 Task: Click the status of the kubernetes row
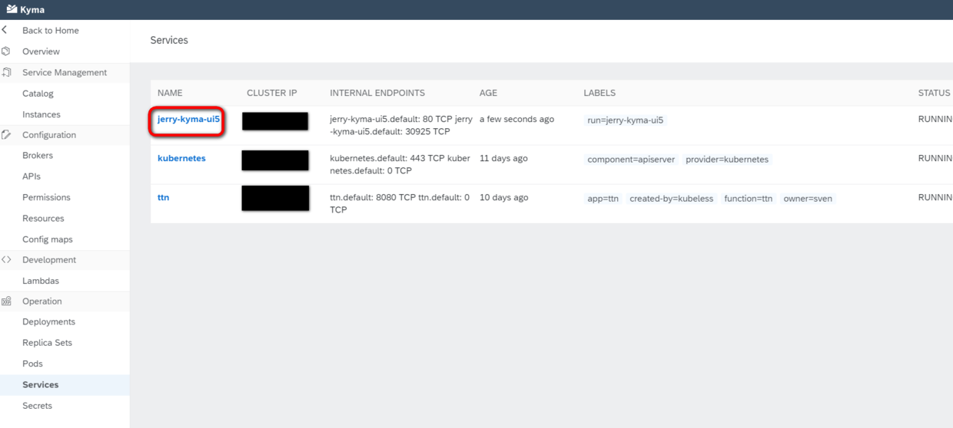(935, 159)
